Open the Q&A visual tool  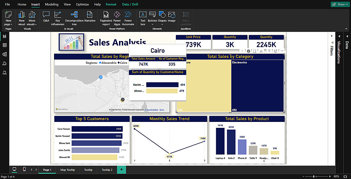[46, 18]
